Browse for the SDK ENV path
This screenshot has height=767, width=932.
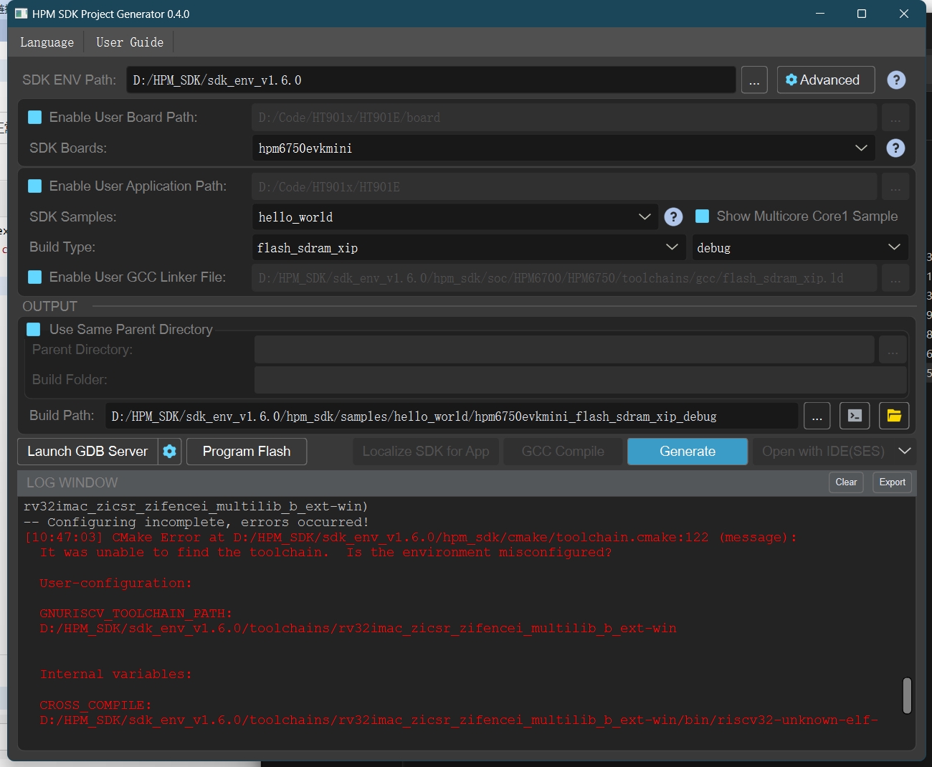(x=754, y=80)
